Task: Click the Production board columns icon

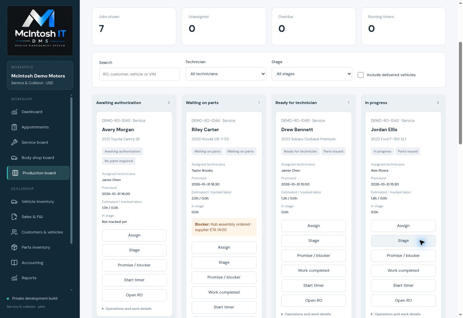Action: click(x=15, y=173)
